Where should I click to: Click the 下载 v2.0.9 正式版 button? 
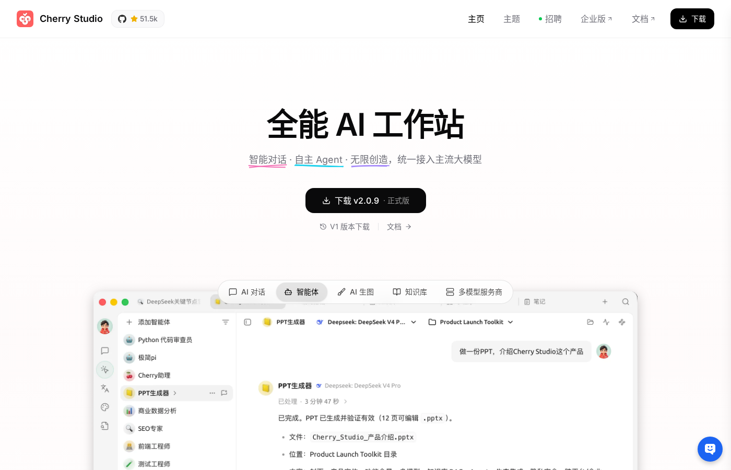coord(365,201)
